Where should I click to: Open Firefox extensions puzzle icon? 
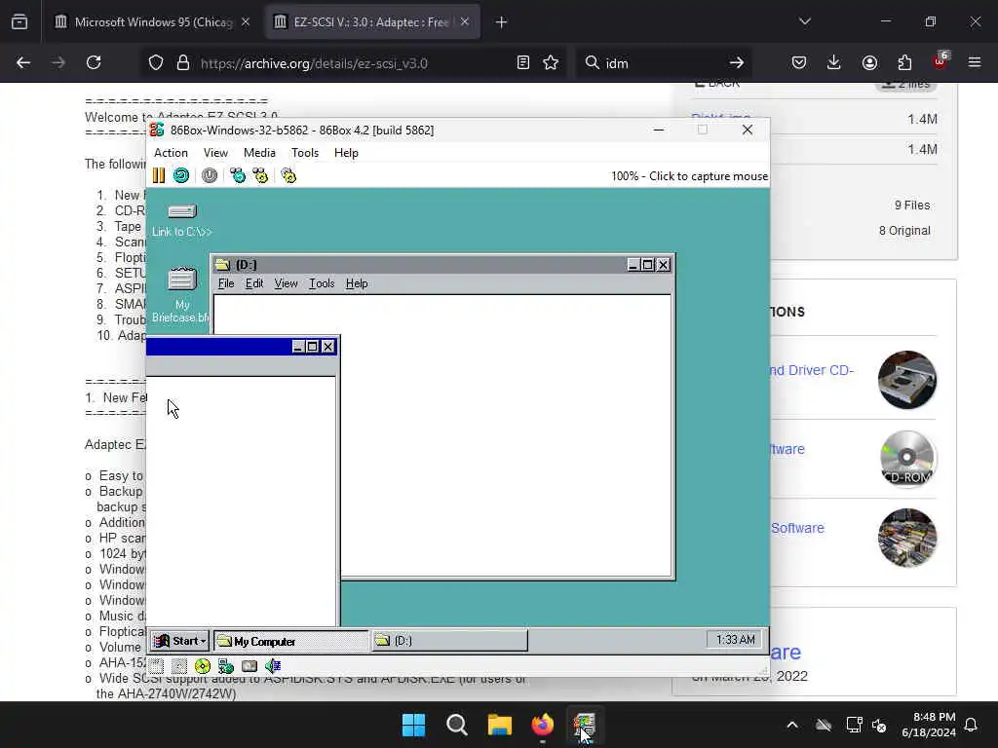coord(904,63)
